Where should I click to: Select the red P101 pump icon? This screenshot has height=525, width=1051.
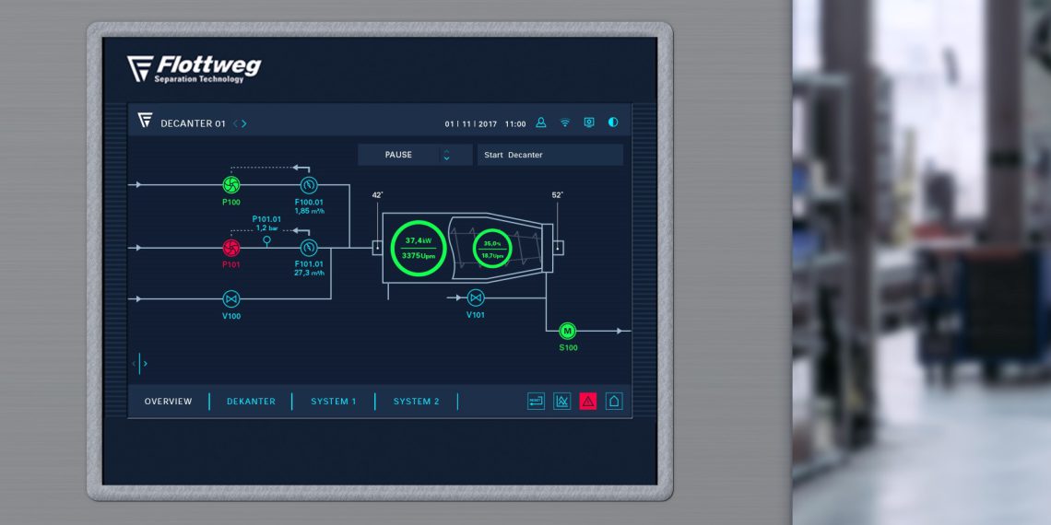(231, 248)
